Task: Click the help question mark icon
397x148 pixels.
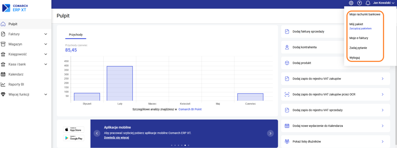Action: click(359, 3)
